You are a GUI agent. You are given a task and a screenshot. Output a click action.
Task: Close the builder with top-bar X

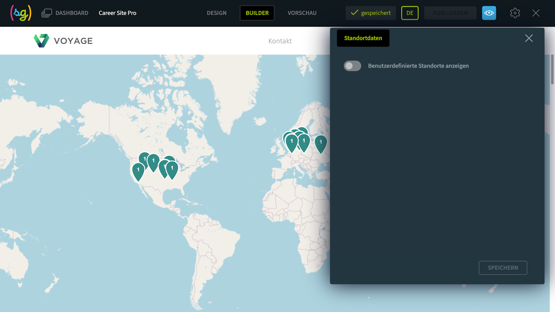coord(536,13)
